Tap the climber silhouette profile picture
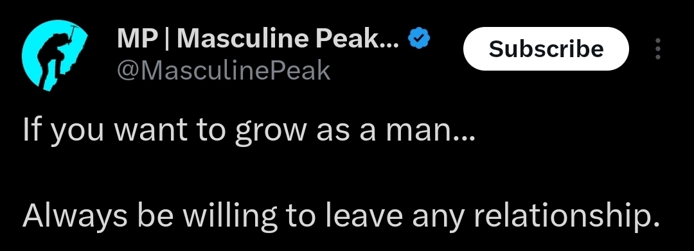The height and width of the screenshot is (251, 694). click(x=54, y=55)
